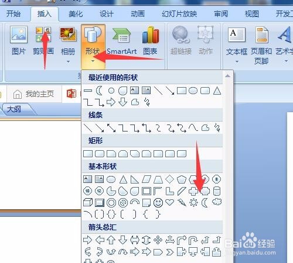Pick the right arrow in recently used shapes
This screenshot has height=263, width=293.
[x=111, y=102]
